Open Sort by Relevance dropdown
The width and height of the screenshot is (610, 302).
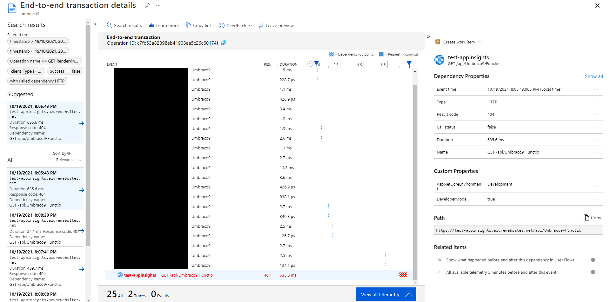click(68, 160)
